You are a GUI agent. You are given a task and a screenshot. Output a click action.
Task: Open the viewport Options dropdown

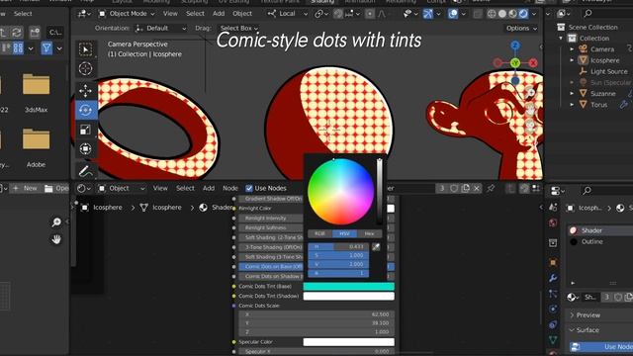[521, 29]
